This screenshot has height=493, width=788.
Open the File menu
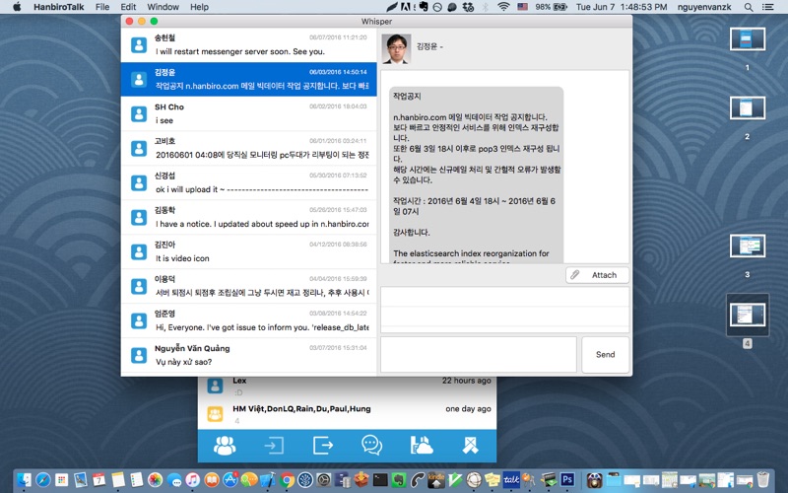[102, 7]
